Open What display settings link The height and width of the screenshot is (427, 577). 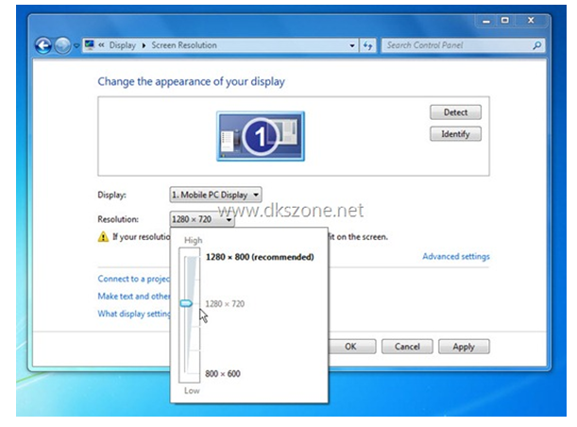coord(134,314)
